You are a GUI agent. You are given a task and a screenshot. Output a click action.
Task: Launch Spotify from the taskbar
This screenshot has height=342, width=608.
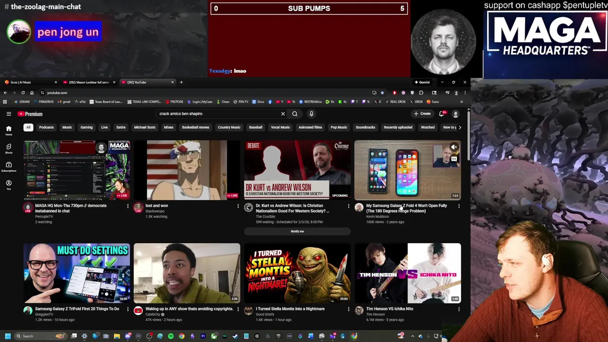coord(171,336)
